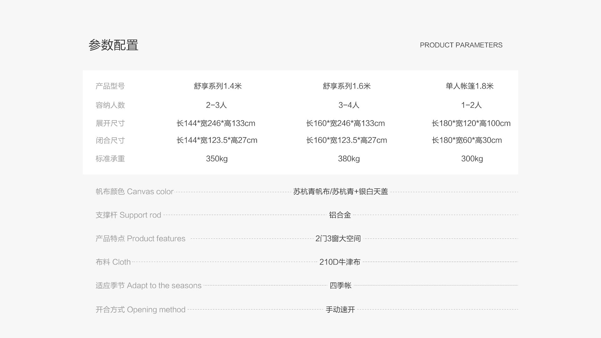Click the 长144*宽246*高133cm dimension cell
Screen dimensions: 601x338
(216, 123)
